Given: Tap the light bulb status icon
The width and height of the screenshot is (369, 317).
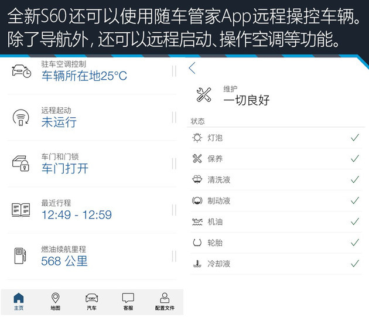Looking at the screenshot, I should click(197, 138).
